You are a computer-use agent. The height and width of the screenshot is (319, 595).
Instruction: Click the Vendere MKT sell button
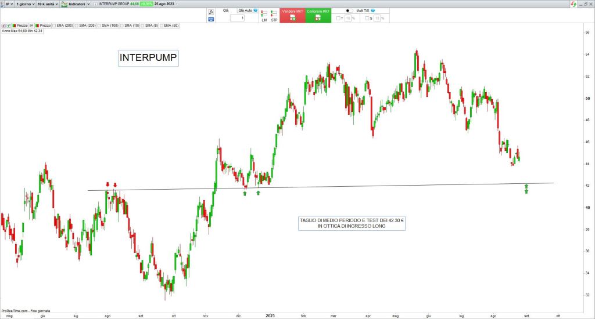click(x=293, y=16)
